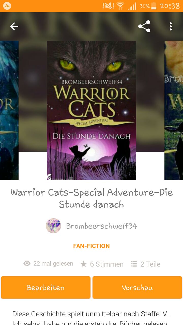The height and width of the screenshot is (325, 183).
Task: Tap the star votes icon
Action: click(84, 264)
